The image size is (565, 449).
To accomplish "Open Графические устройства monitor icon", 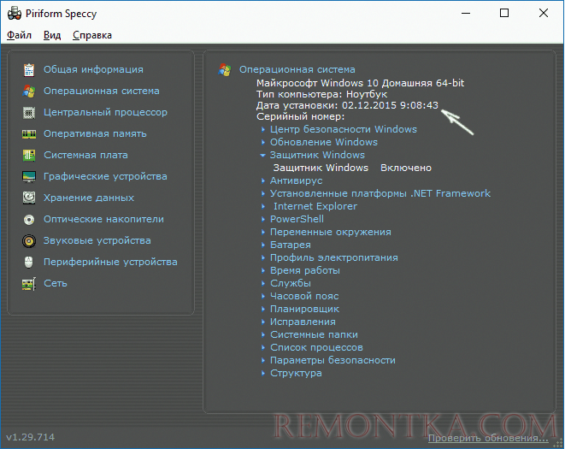I will point(29,176).
